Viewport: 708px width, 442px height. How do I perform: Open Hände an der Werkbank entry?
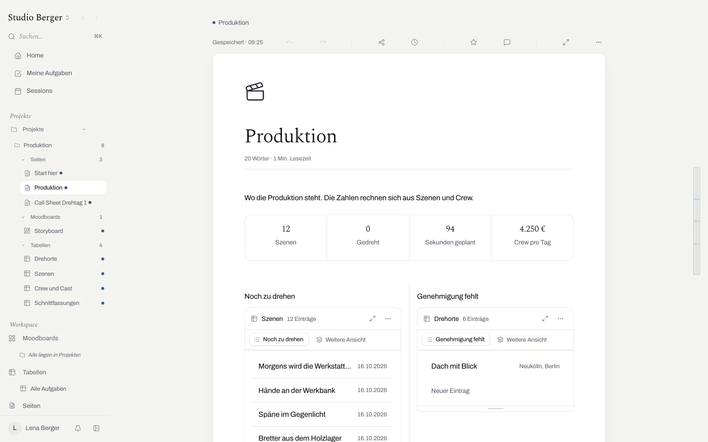click(323, 391)
